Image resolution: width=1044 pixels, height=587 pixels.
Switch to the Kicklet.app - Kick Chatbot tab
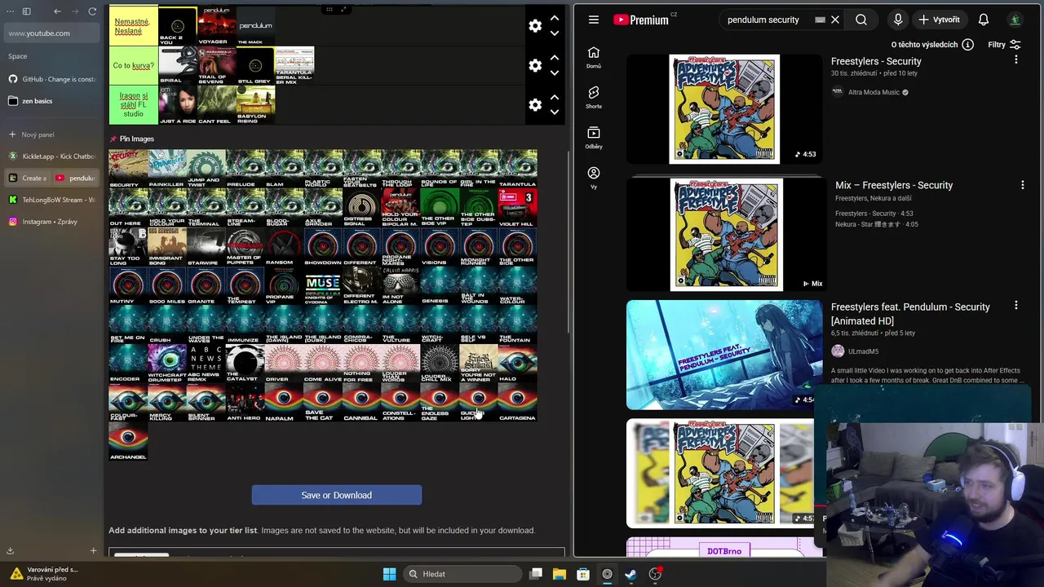tap(51, 156)
